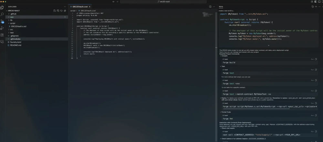This screenshot has width=323, height=142.
Task: Open chat history in Nora panel
Action: tap(312, 6)
